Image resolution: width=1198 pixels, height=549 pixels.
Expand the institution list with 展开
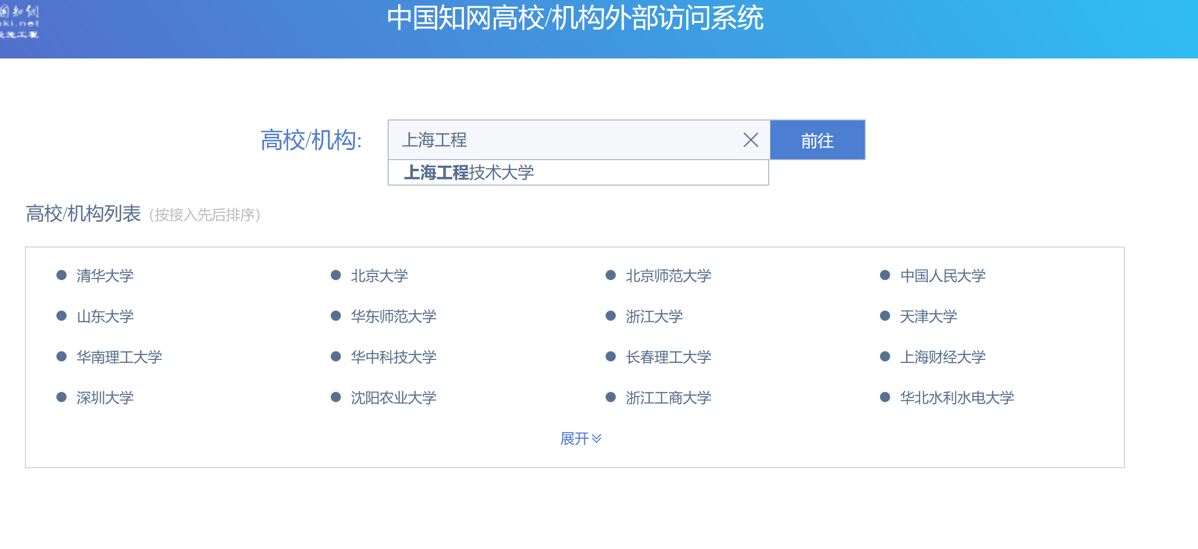point(580,438)
